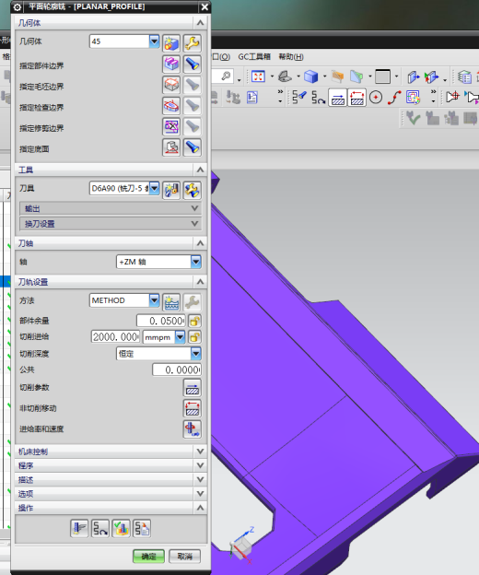
Task: Click the select part boundaries icon (指定部件边界)
Action: click(x=171, y=65)
